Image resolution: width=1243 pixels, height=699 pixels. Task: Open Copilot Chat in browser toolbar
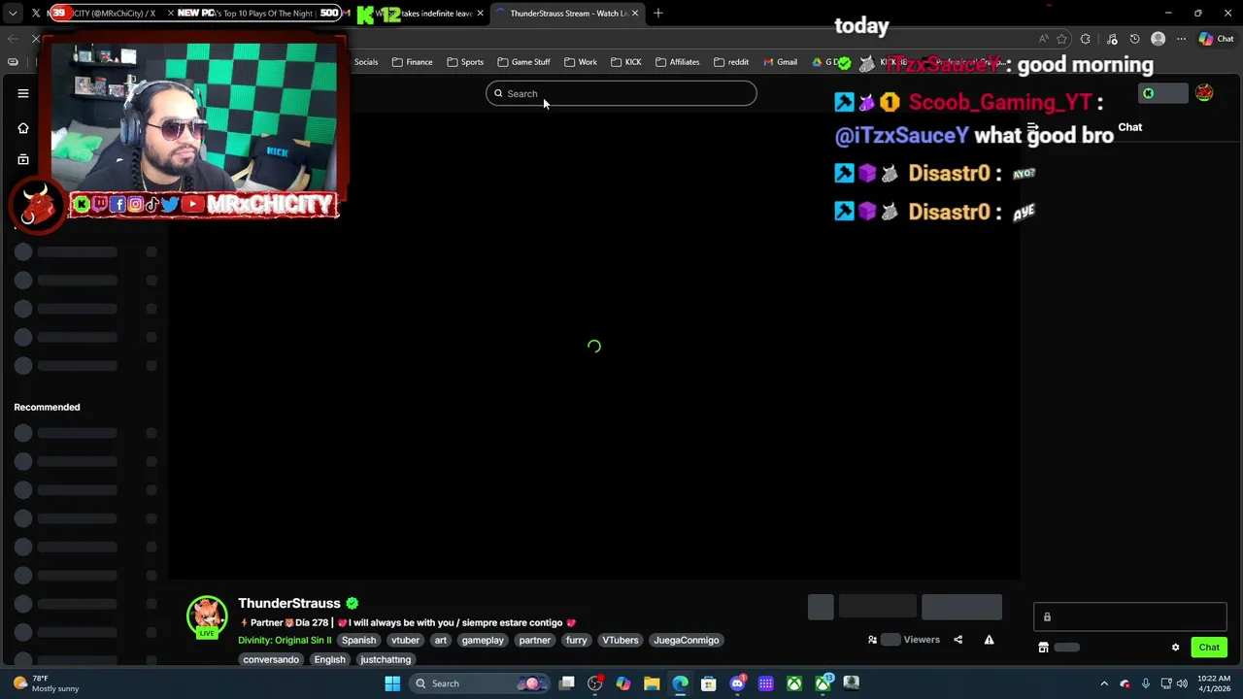tap(1217, 39)
